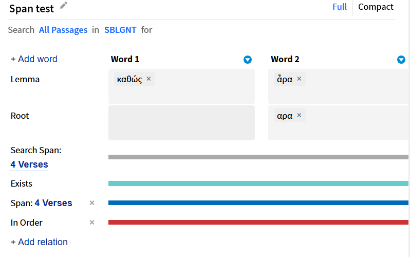Viewport: 410px width, 257px height.
Task: Remove the καθώς lemma tag
Action: click(148, 79)
